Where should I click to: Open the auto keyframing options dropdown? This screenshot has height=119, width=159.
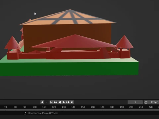point(46,102)
